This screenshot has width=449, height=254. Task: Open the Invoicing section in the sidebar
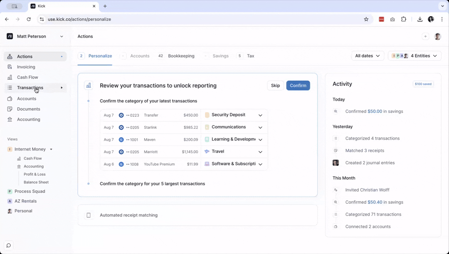(x=26, y=67)
